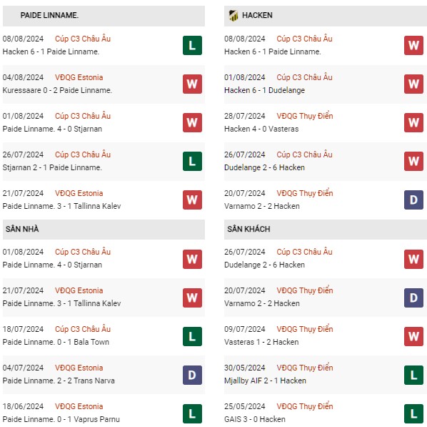Screen dimensions: 427x427
Task: Click the D badge for Trans Narva draw
Action: coord(192,376)
